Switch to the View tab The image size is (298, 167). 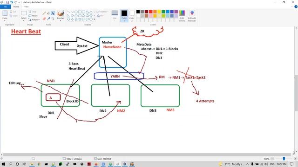[x=26, y=6]
